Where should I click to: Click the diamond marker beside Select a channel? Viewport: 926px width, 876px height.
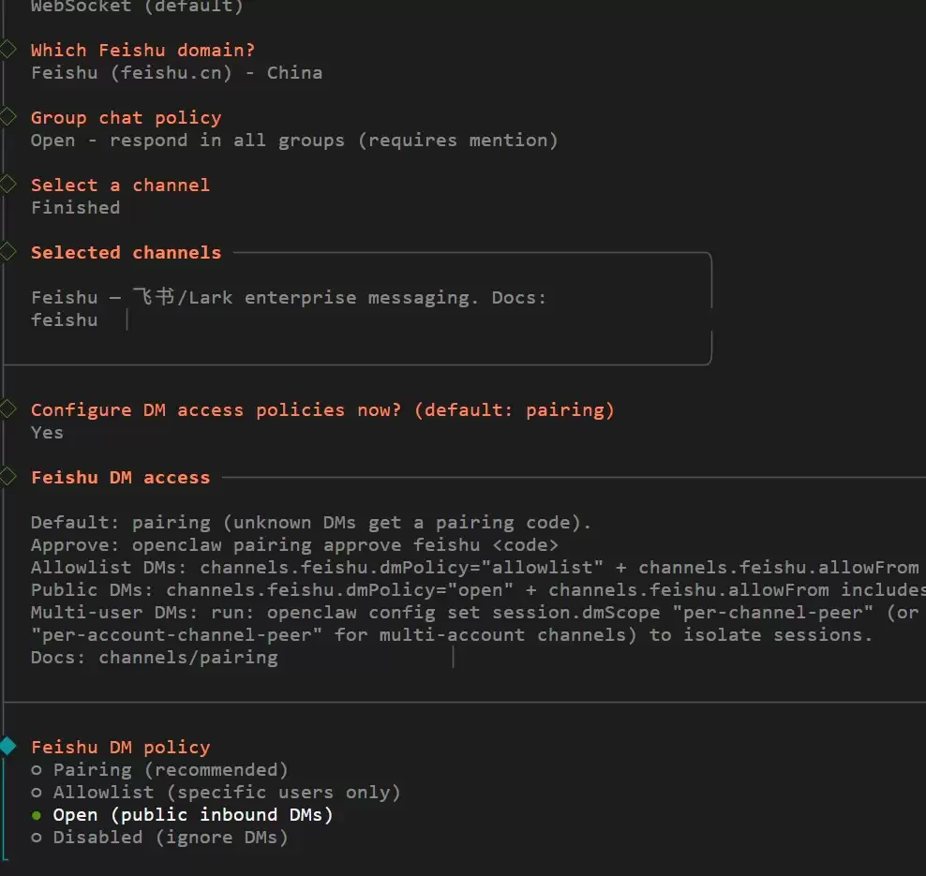point(7,185)
